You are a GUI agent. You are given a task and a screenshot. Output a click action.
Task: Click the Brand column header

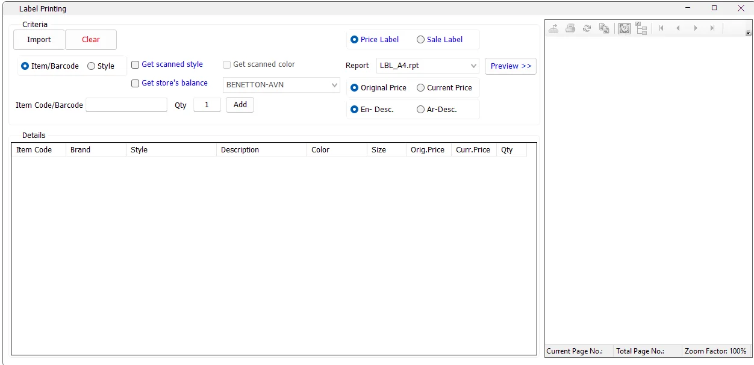tap(96, 150)
